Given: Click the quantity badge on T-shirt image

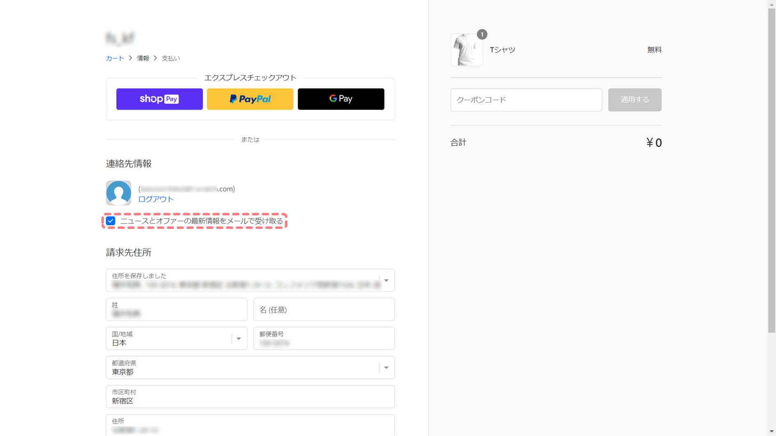Looking at the screenshot, I should [482, 34].
